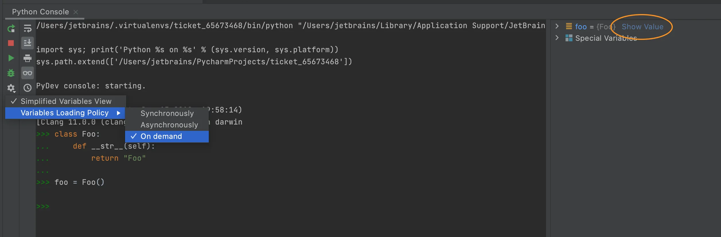
Task: Expand the Special Variables node
Action: point(557,38)
